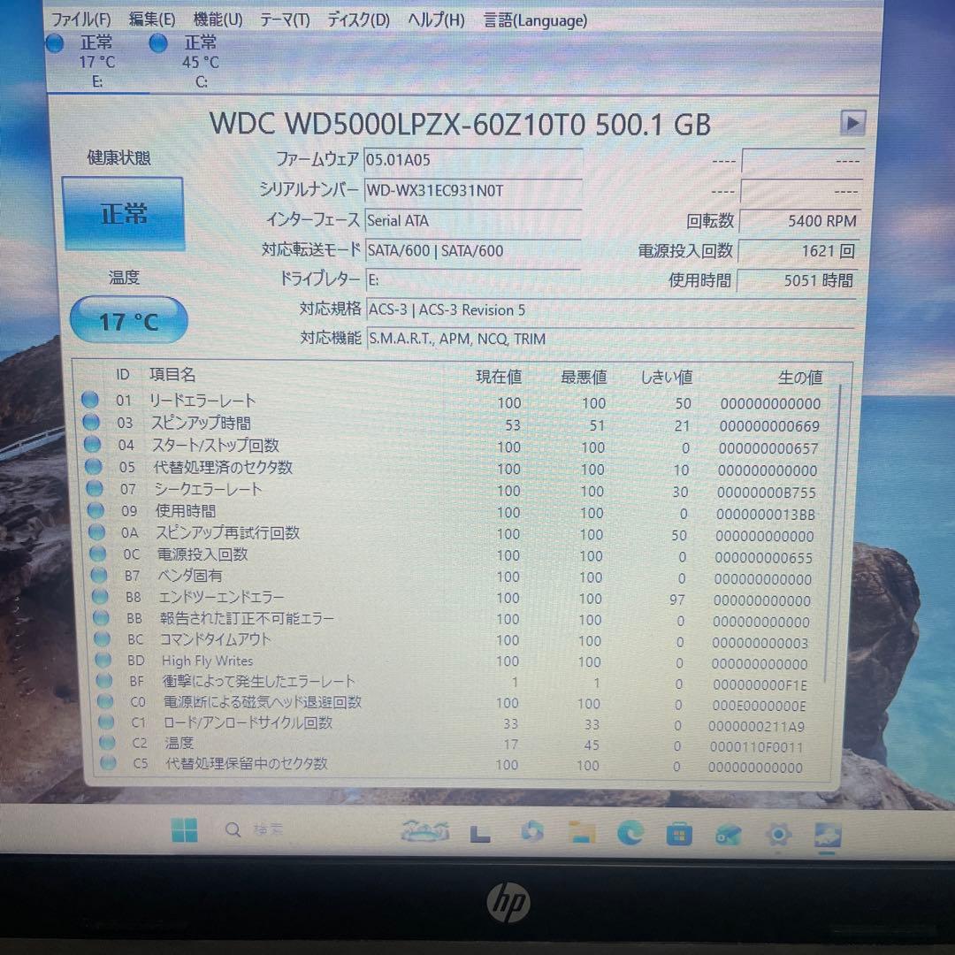Click the 正常 health status button
This screenshot has width=955, height=955.
[123, 213]
